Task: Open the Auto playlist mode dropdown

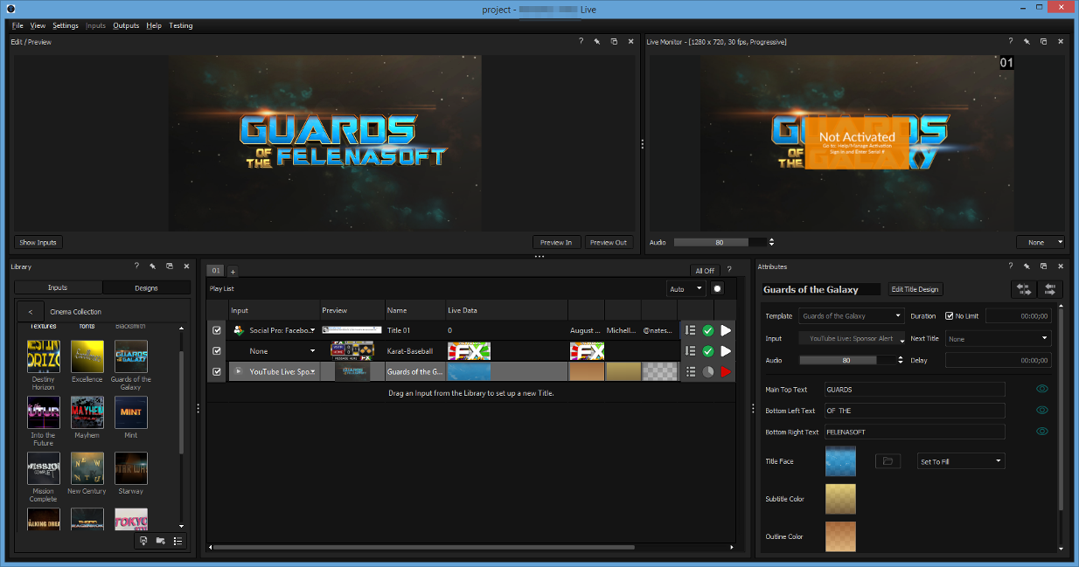Action: 686,288
